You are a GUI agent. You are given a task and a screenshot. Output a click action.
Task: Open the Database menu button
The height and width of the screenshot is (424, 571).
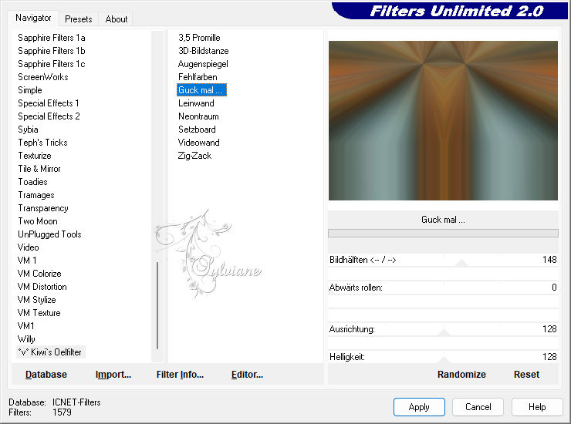(46, 374)
